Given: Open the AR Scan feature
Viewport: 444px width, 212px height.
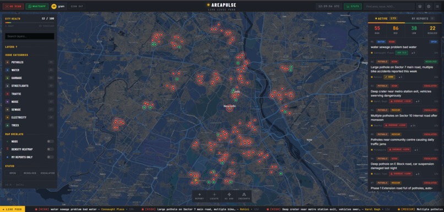Looking at the screenshot, I should point(13,6).
